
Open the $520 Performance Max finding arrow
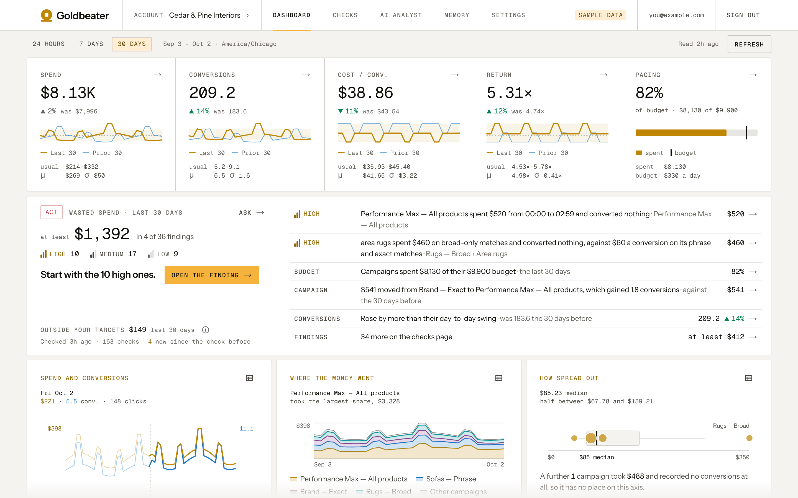[753, 214]
